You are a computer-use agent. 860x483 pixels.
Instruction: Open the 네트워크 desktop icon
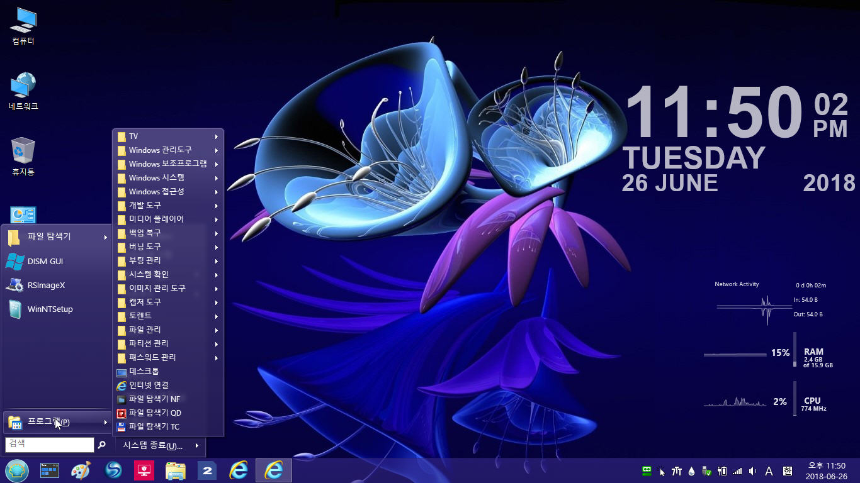click(x=23, y=92)
